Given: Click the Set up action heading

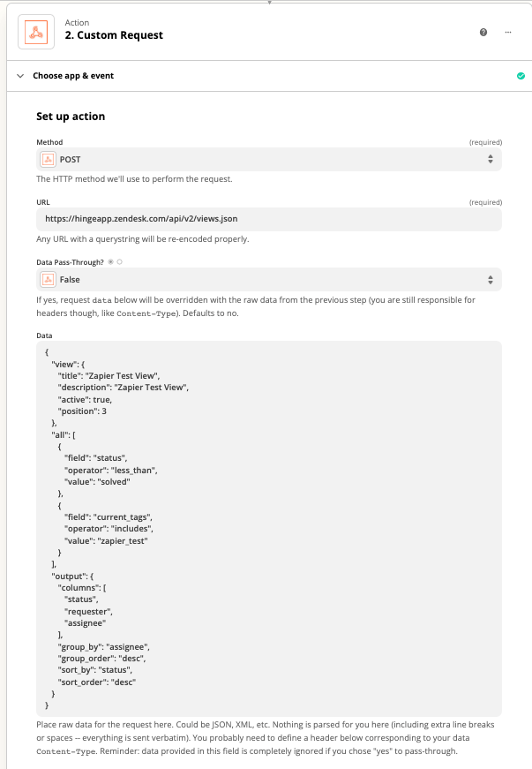Looking at the screenshot, I should (x=71, y=117).
